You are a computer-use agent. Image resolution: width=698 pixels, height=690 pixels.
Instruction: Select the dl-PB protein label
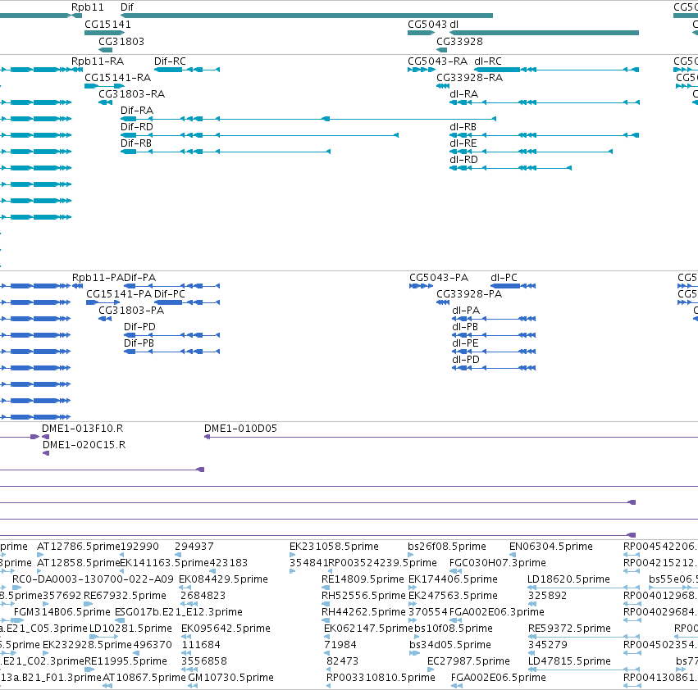click(465, 326)
